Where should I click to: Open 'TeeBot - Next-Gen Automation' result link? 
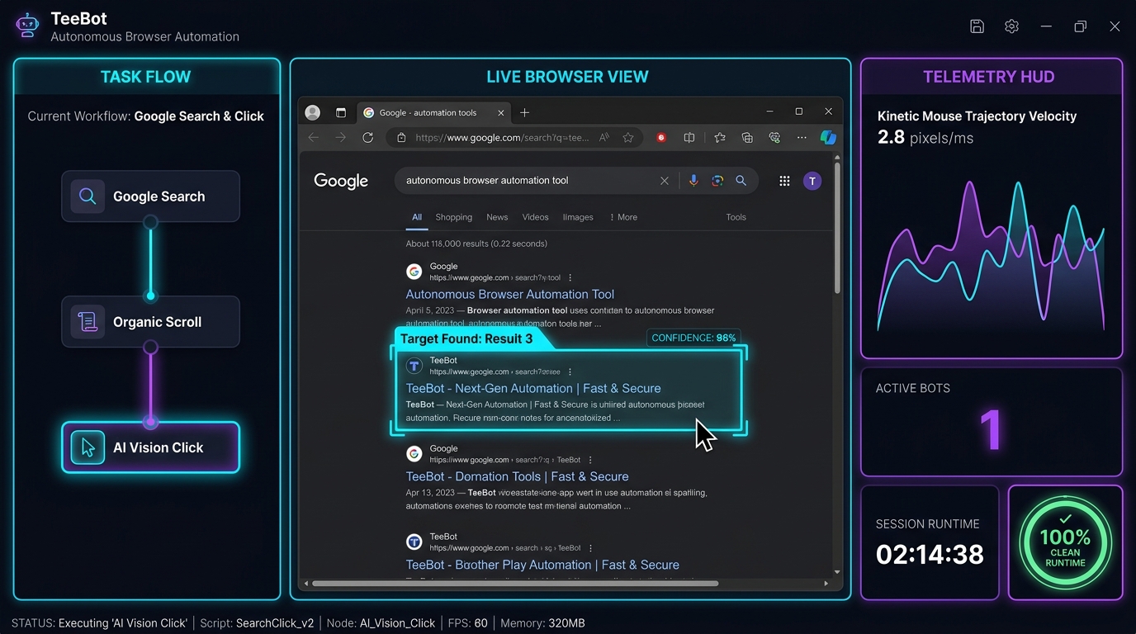tap(533, 388)
